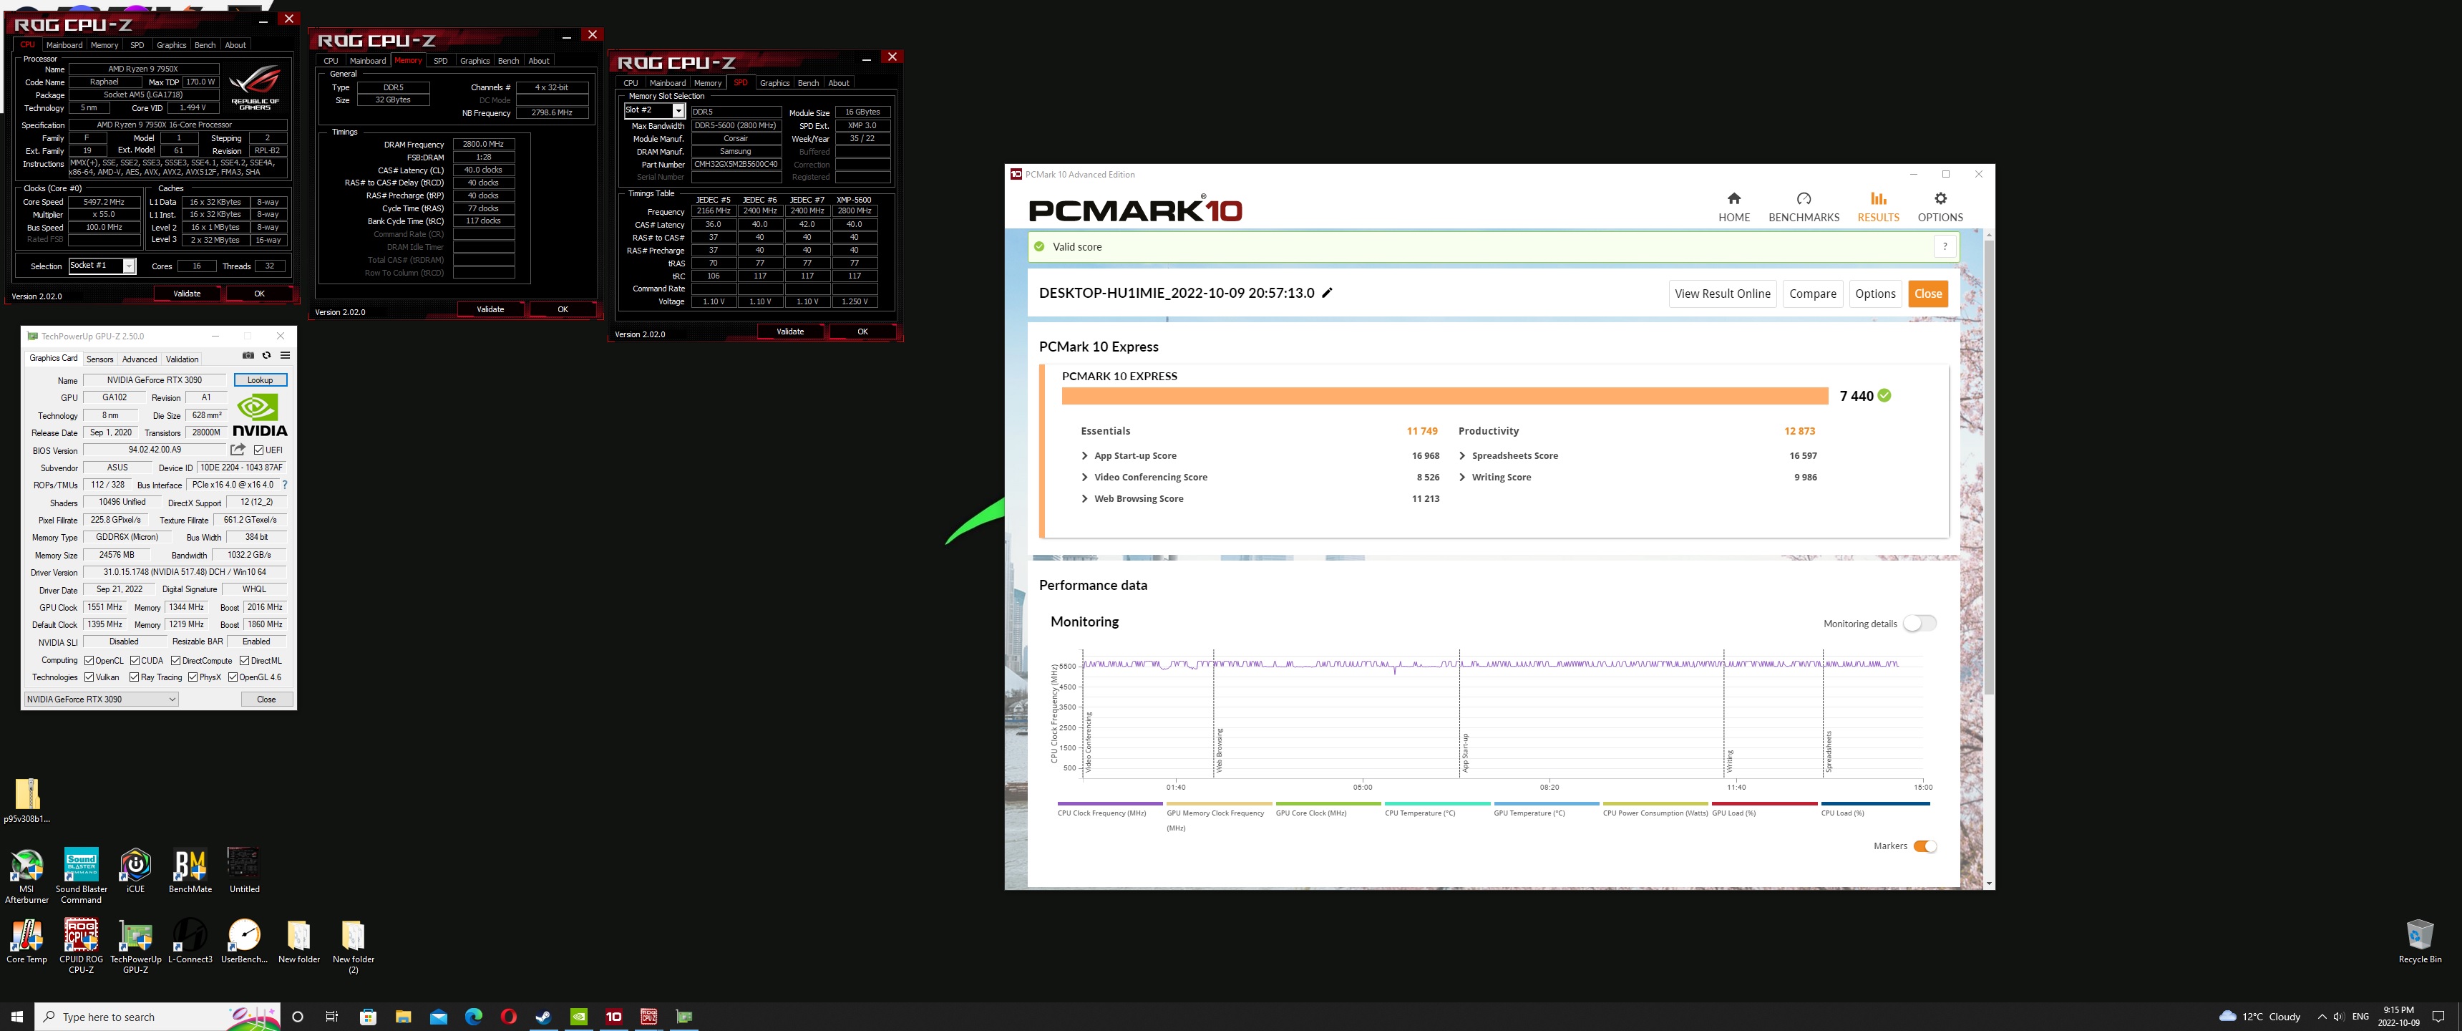Viewport: 2462px width, 1031px height.
Task: Open Microsoft Edge from the taskbar
Action: [x=473, y=1017]
